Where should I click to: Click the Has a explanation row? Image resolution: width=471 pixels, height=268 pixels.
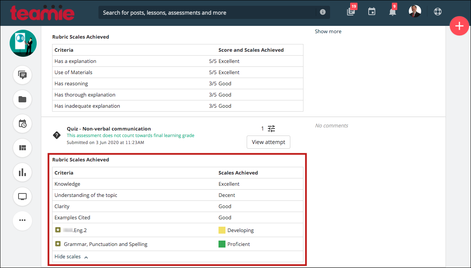pos(178,61)
